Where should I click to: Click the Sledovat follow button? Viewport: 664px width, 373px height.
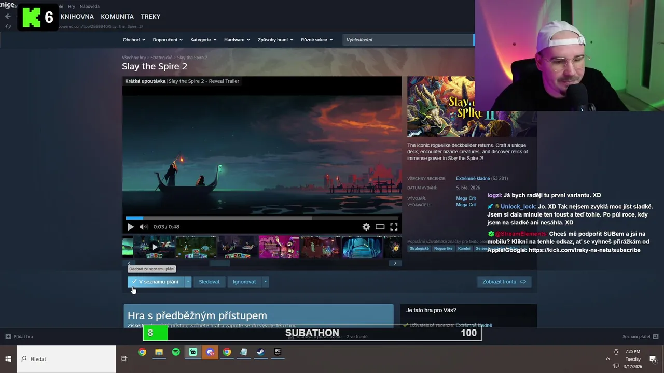(209, 282)
